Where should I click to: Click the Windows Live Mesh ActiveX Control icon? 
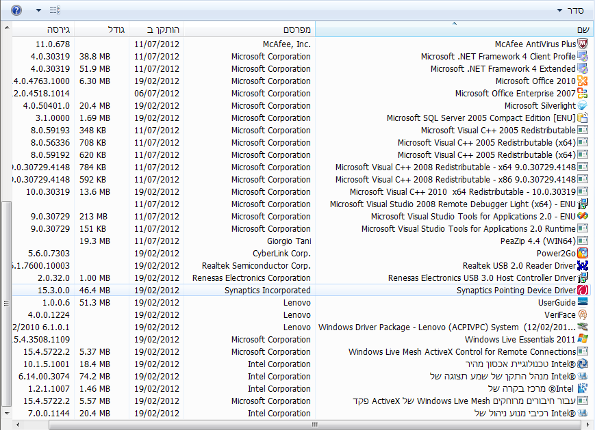[x=583, y=352]
